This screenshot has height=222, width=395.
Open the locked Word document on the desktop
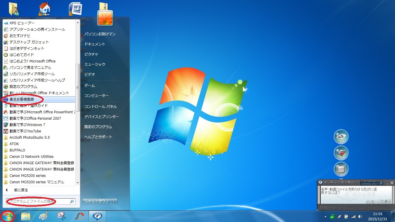coord(76,9)
